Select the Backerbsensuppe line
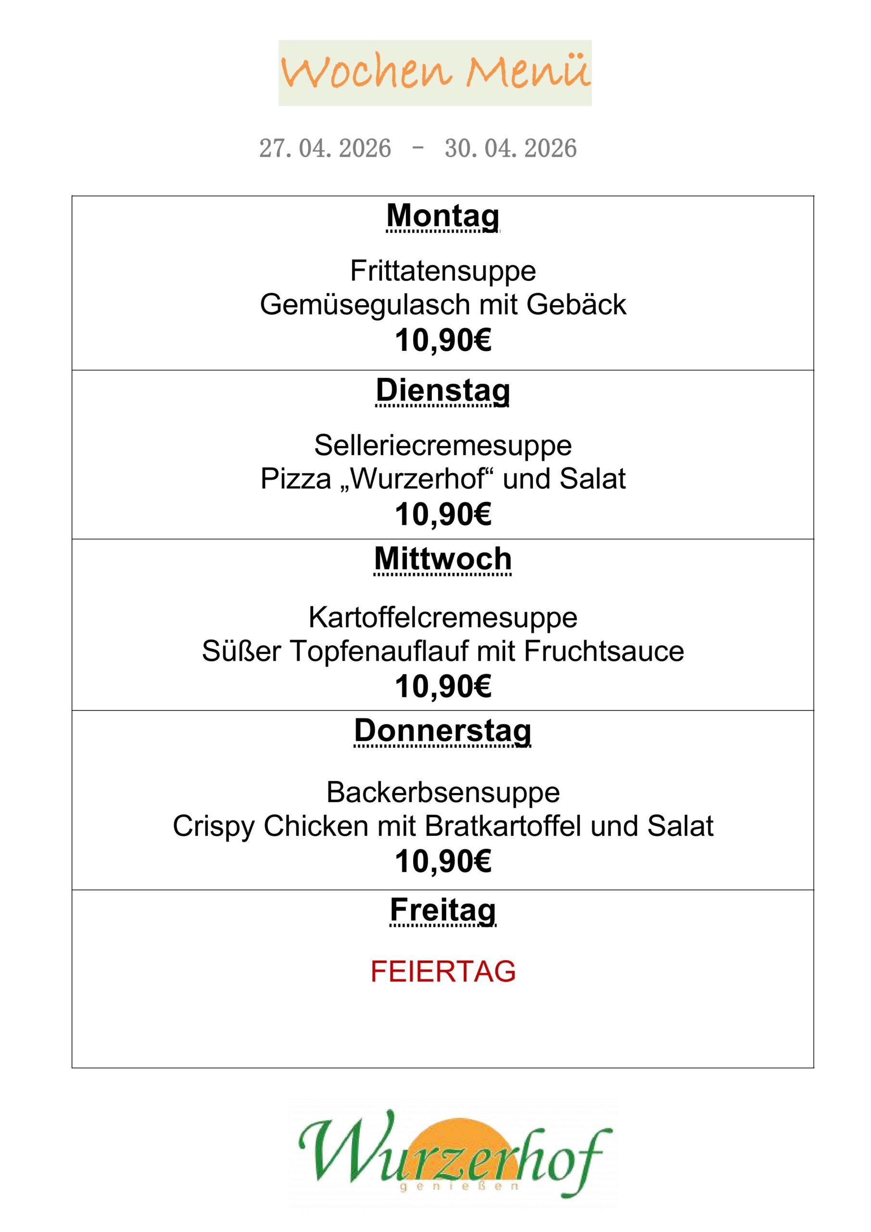Viewport: 871px width, 1232px height. tap(443, 792)
